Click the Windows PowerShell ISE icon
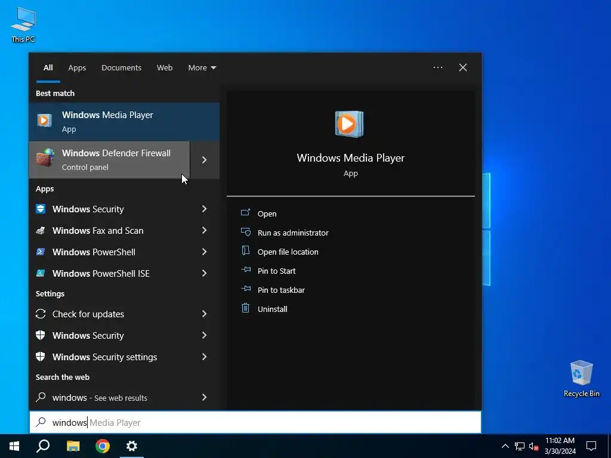Screen dimensions: 611x458 coord(41,273)
